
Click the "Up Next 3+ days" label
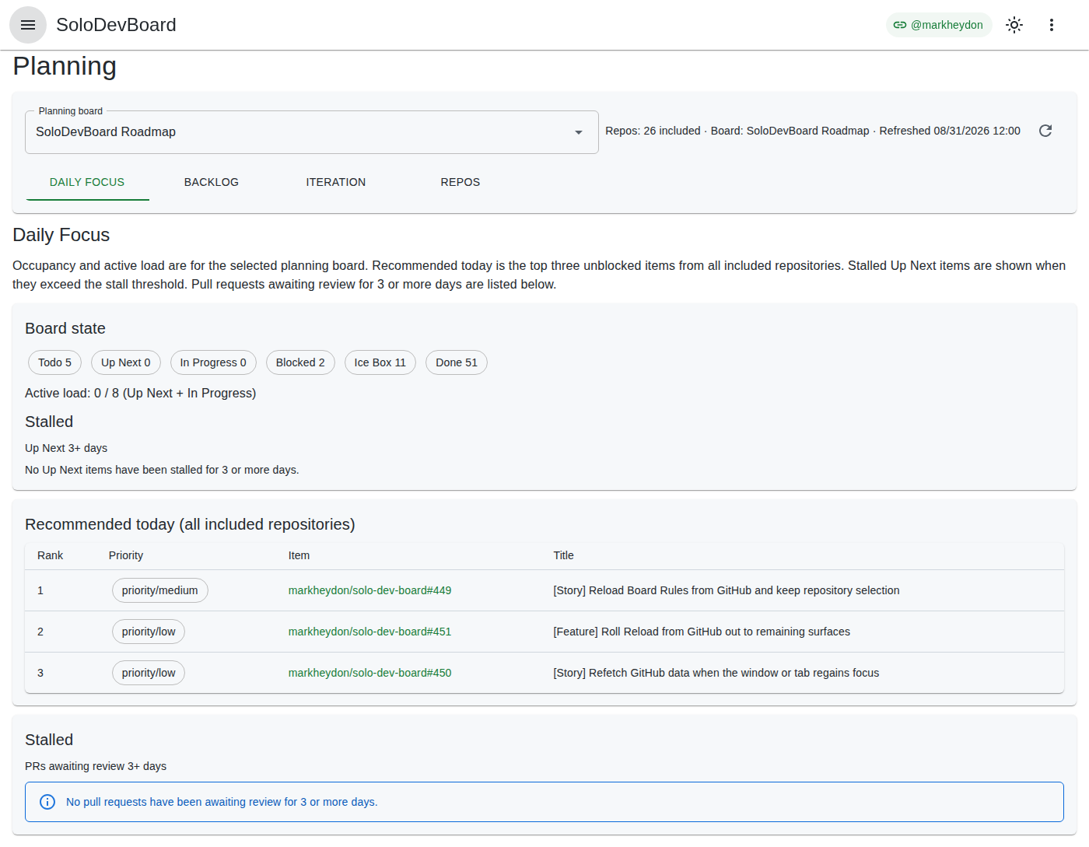(66, 448)
